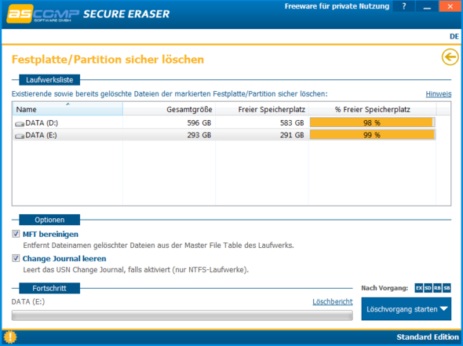
Task: Click the 596 GB total size cell
Action: [x=199, y=123]
